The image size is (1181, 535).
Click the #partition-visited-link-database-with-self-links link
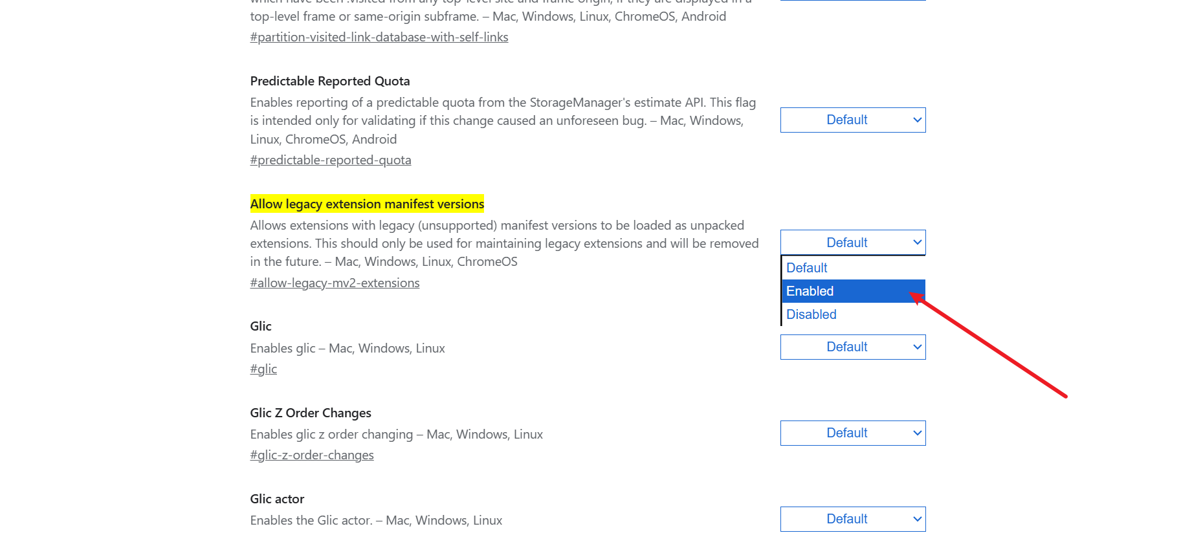pos(379,37)
